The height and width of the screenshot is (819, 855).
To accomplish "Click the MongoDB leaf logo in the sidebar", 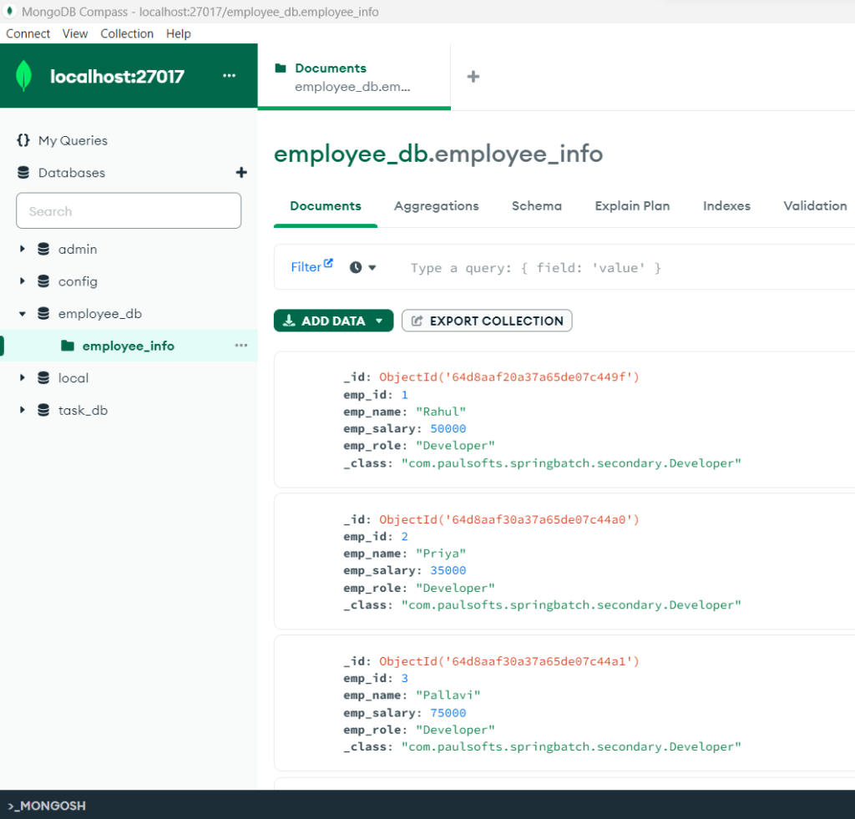I will coord(24,75).
